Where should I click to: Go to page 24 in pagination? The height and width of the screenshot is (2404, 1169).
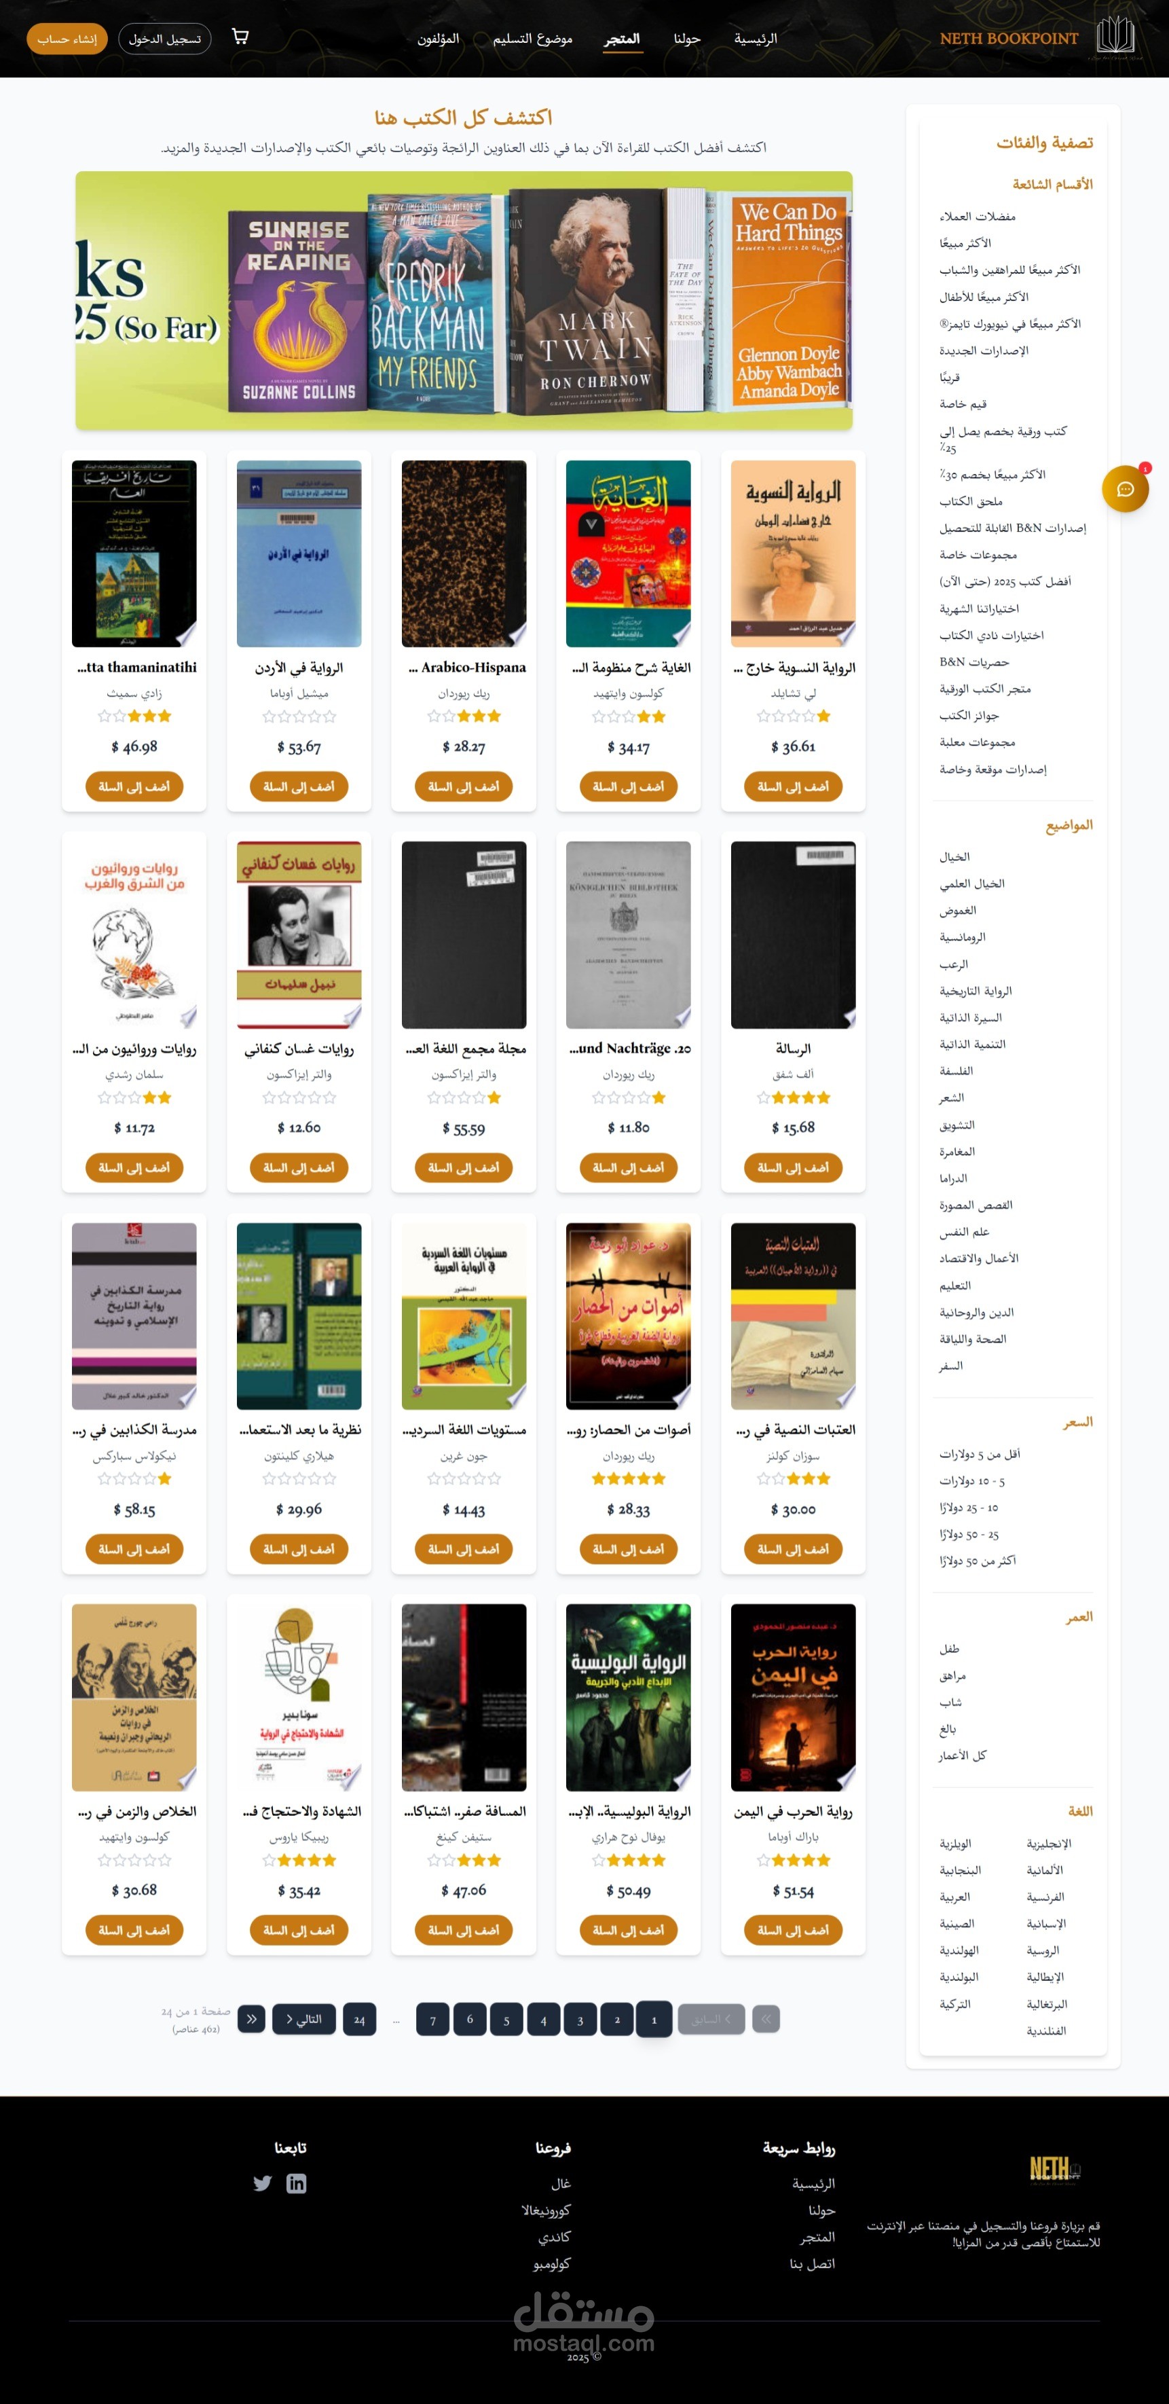(359, 2018)
